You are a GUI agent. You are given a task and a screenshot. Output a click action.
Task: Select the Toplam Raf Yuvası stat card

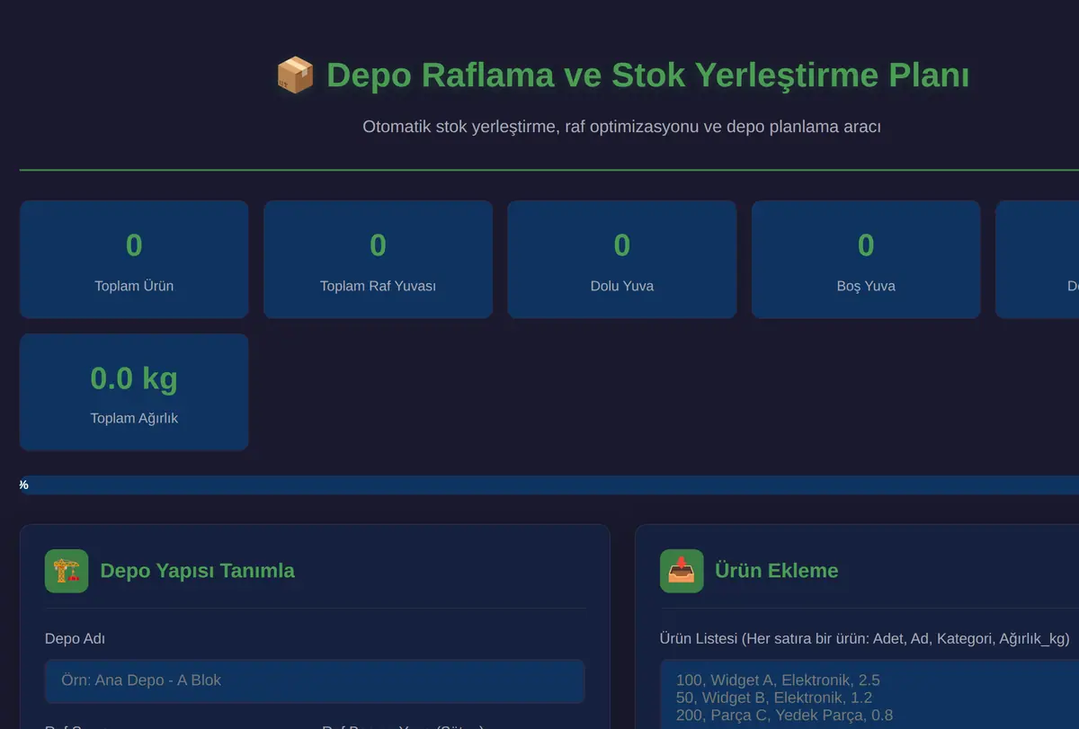[x=378, y=259]
